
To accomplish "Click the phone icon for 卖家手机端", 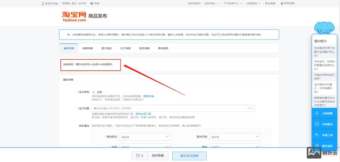I will [43, 4].
